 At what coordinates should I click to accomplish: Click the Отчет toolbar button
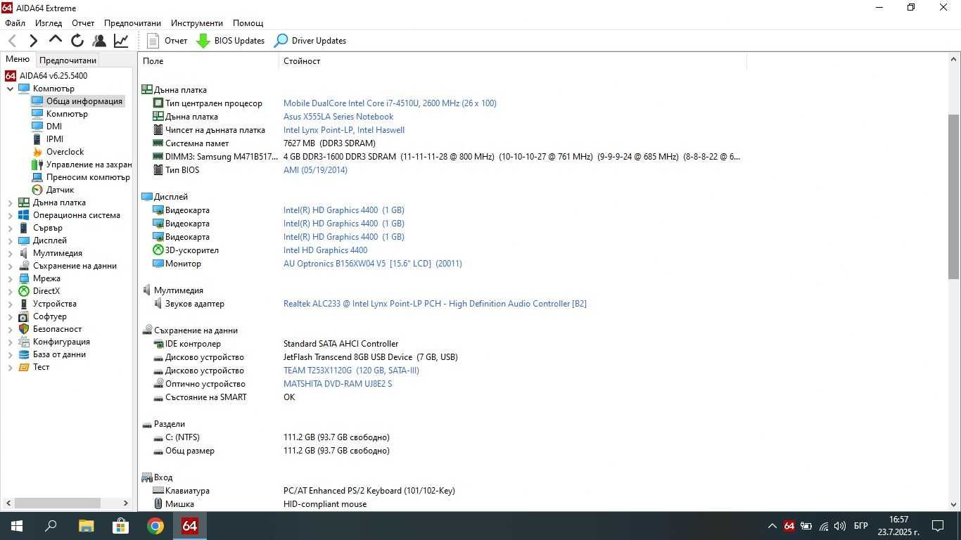click(x=167, y=41)
